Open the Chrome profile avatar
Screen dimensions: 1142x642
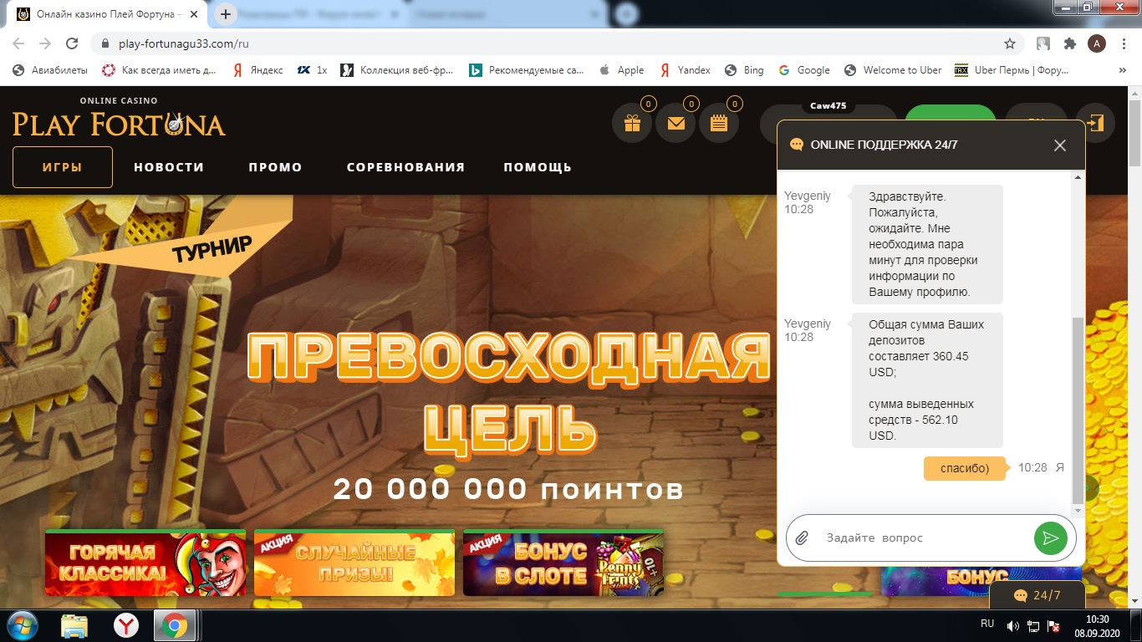tap(1097, 43)
